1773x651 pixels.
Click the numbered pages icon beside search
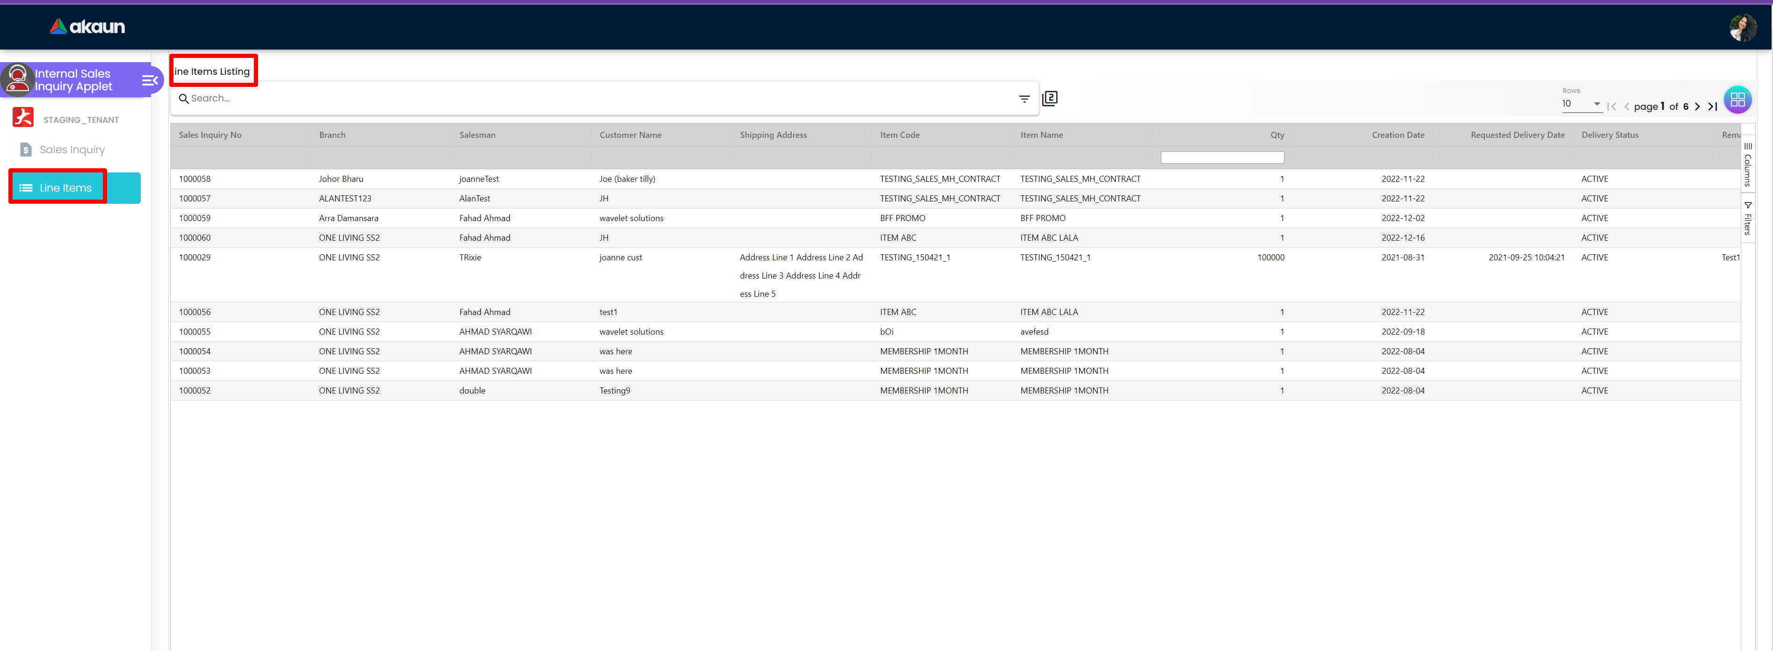point(1050,99)
